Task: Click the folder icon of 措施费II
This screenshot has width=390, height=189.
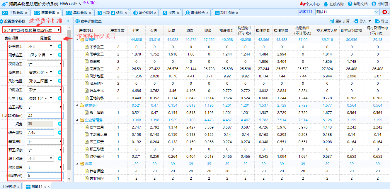Action: (x=82, y=105)
